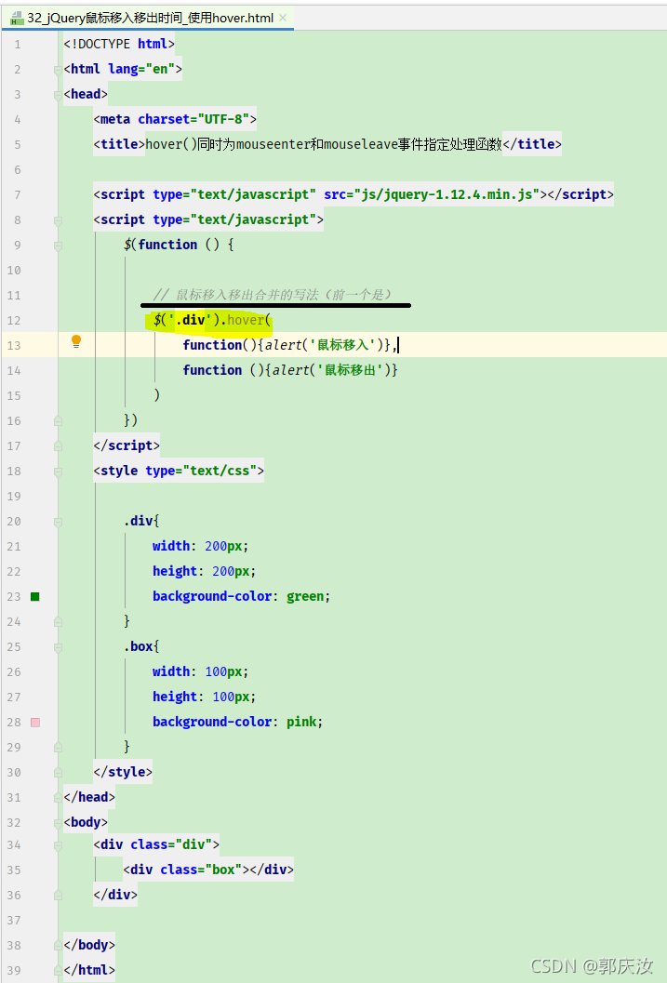
Task: Select the 32_jQuery hover.html editor tab
Action: [x=149, y=19]
